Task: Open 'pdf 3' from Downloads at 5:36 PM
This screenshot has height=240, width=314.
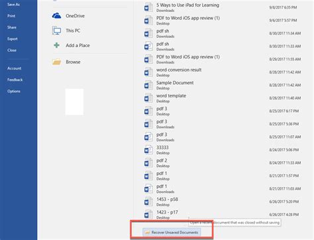Action: [223, 124]
